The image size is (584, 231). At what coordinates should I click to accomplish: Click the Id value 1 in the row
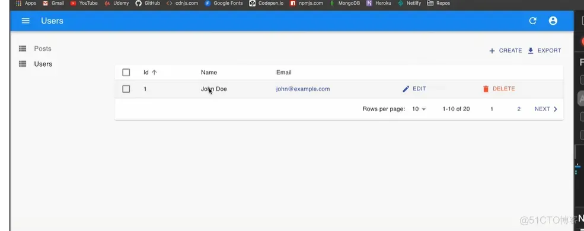145,89
